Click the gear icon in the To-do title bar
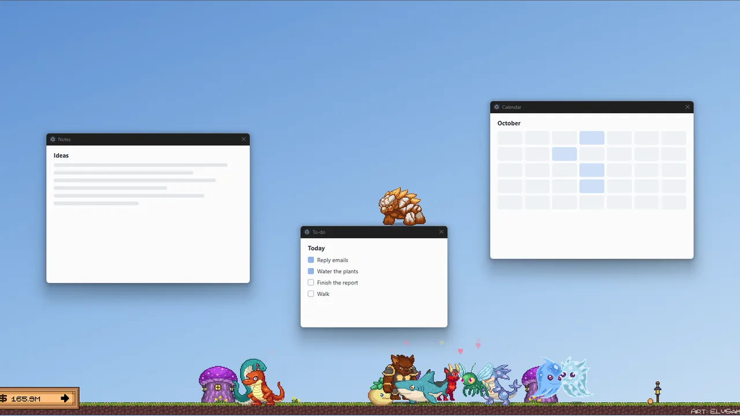The width and height of the screenshot is (740, 416). pos(307,232)
